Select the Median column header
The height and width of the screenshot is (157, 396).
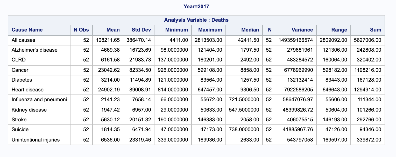250,30
